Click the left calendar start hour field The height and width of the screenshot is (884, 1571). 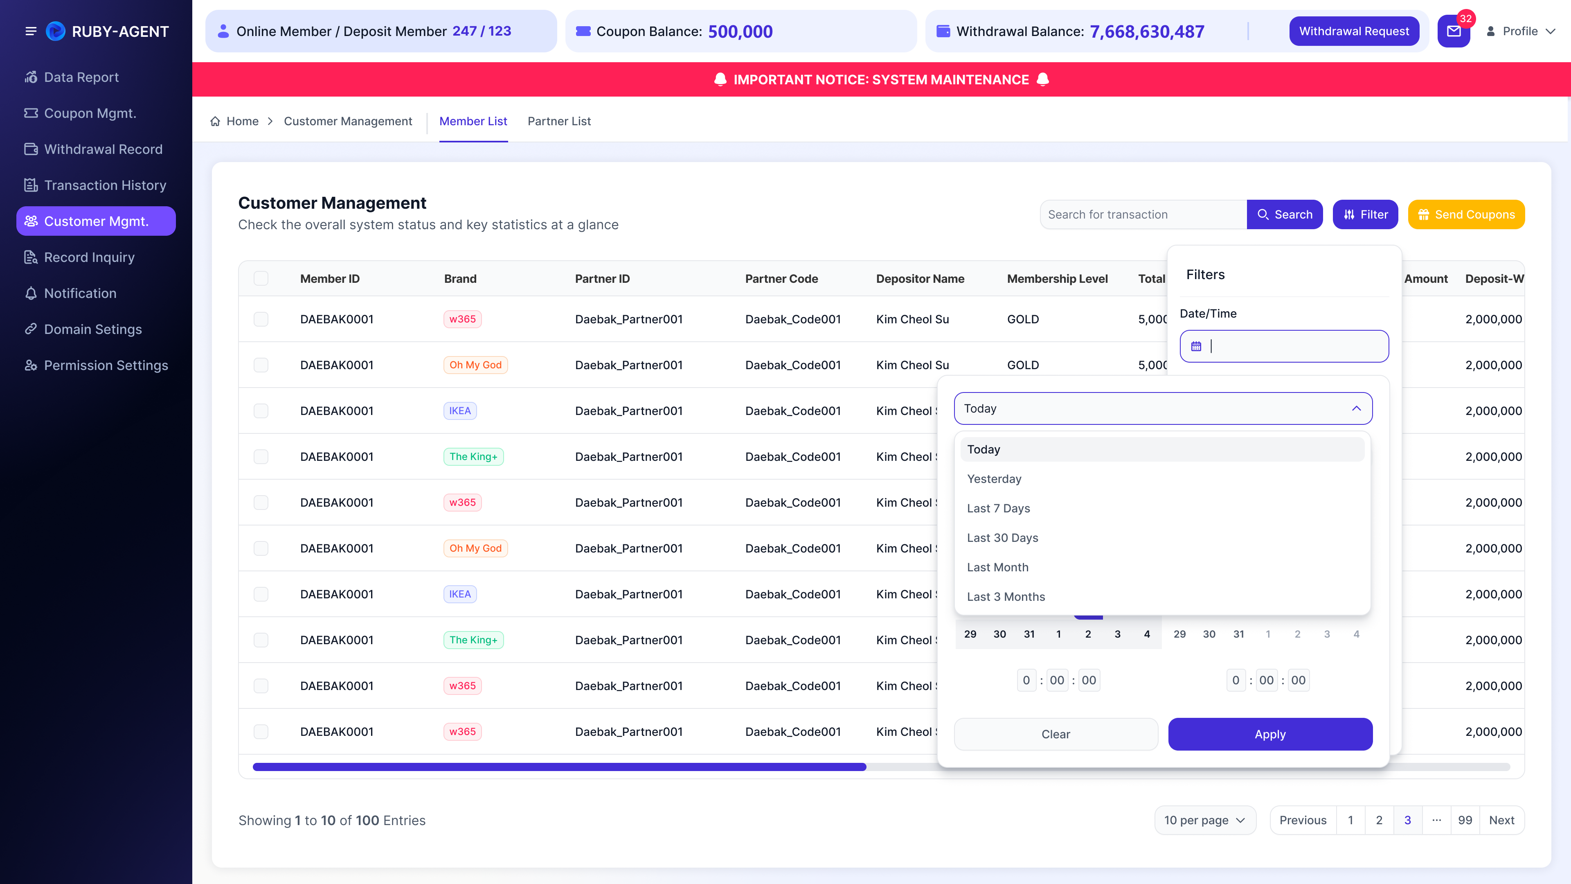[1026, 680]
